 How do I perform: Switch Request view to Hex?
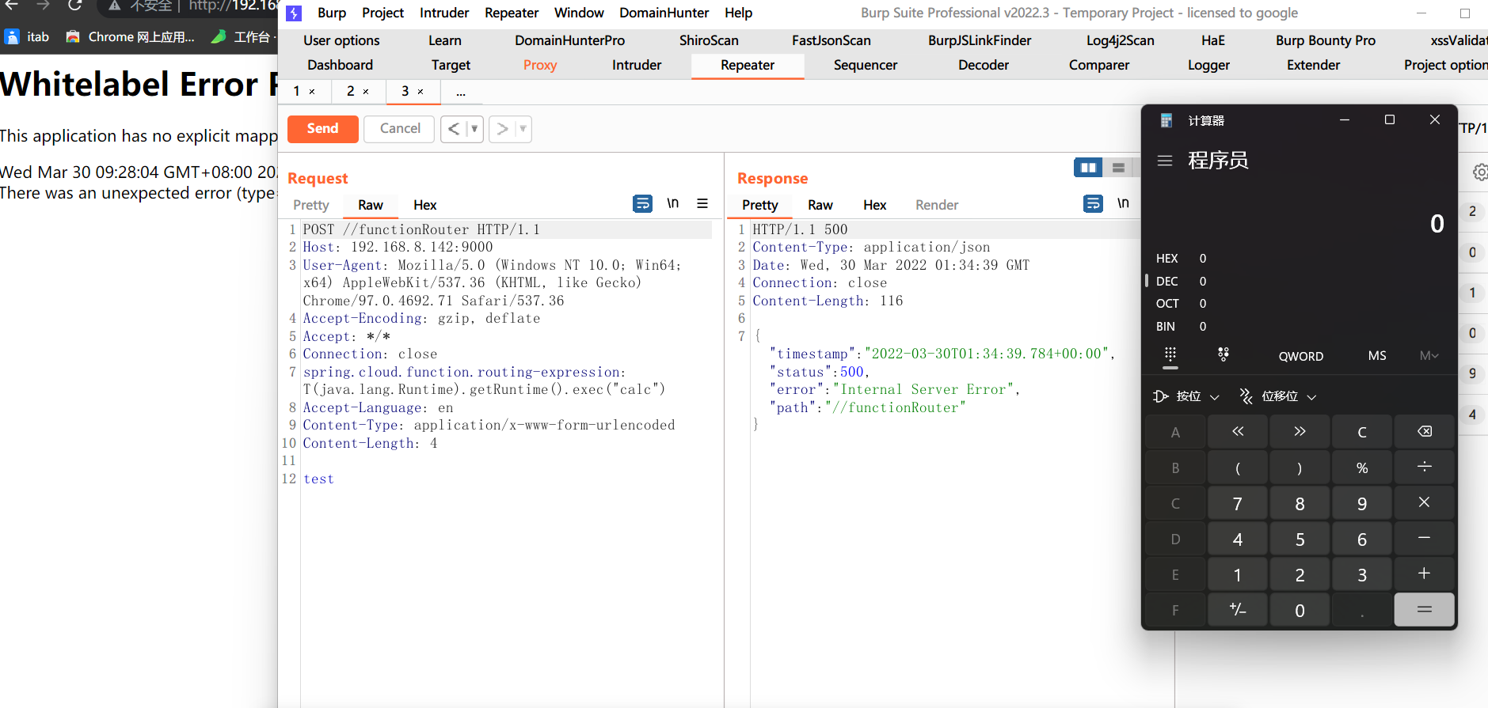424,205
